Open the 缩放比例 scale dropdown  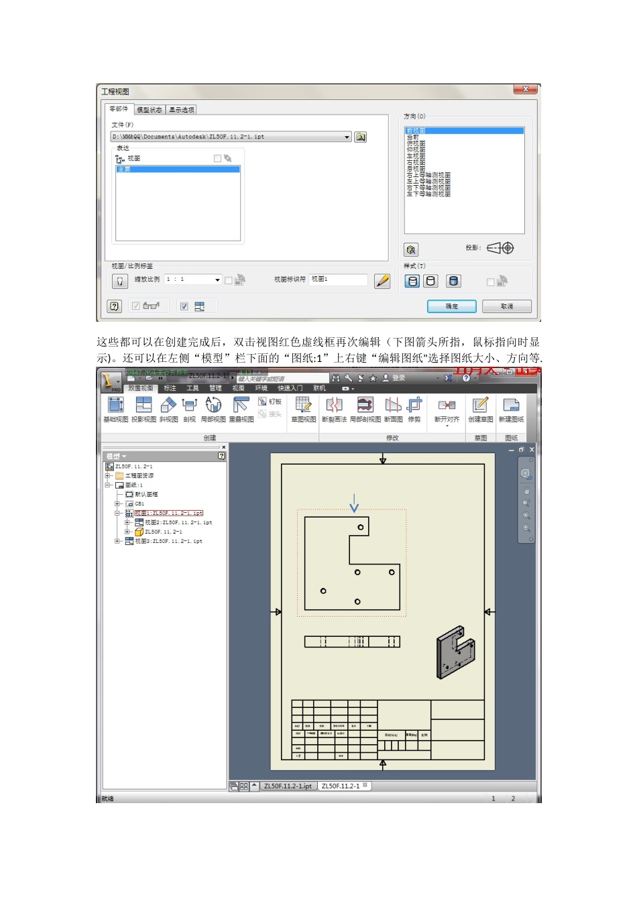coord(217,280)
